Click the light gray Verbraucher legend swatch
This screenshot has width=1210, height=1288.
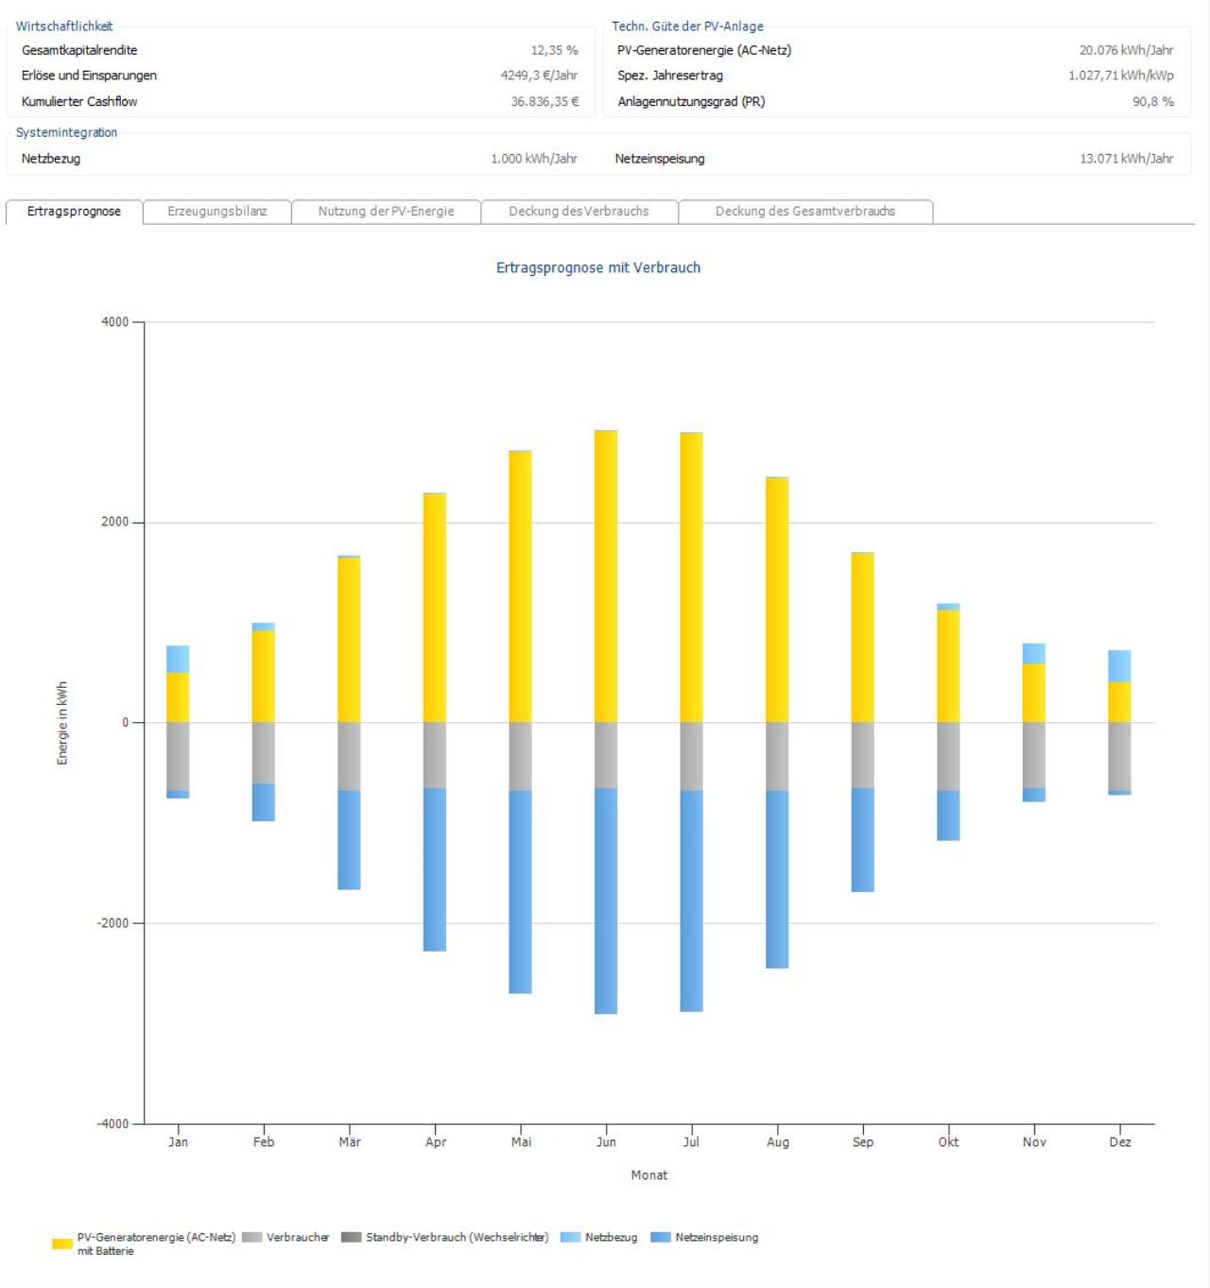(x=251, y=1237)
